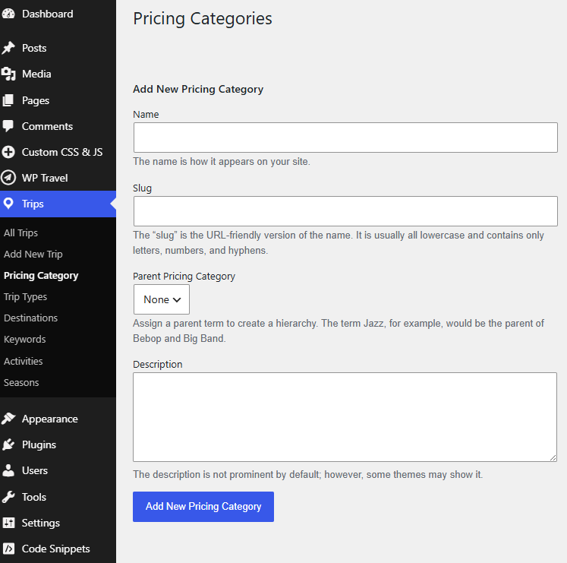Click the Media icon in sidebar

coord(8,74)
